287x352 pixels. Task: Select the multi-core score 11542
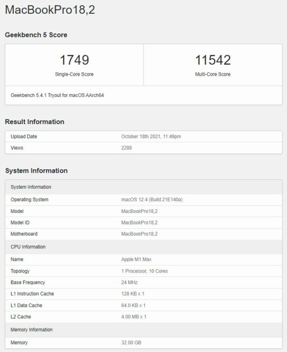[213, 60]
